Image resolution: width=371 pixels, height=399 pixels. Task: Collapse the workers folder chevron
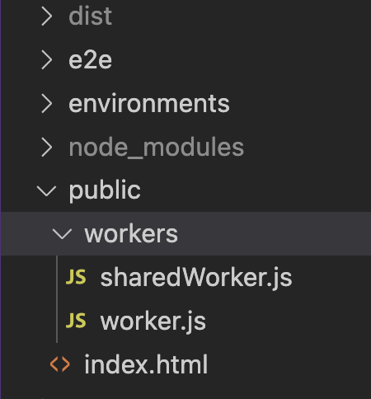coord(62,234)
